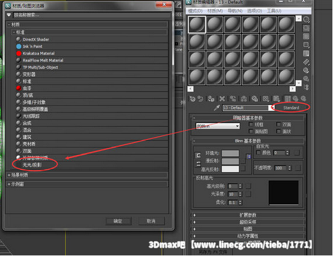Click the 不透明度 value field
Viewport: 336px width, 256px height.
281,168
